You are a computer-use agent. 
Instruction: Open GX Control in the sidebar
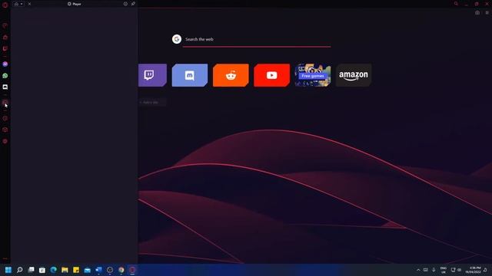pos(5,25)
